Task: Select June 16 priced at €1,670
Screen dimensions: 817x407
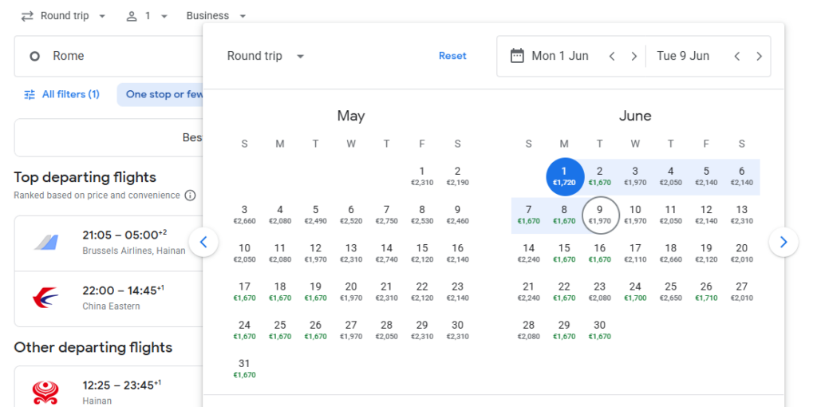Action: 599,252
